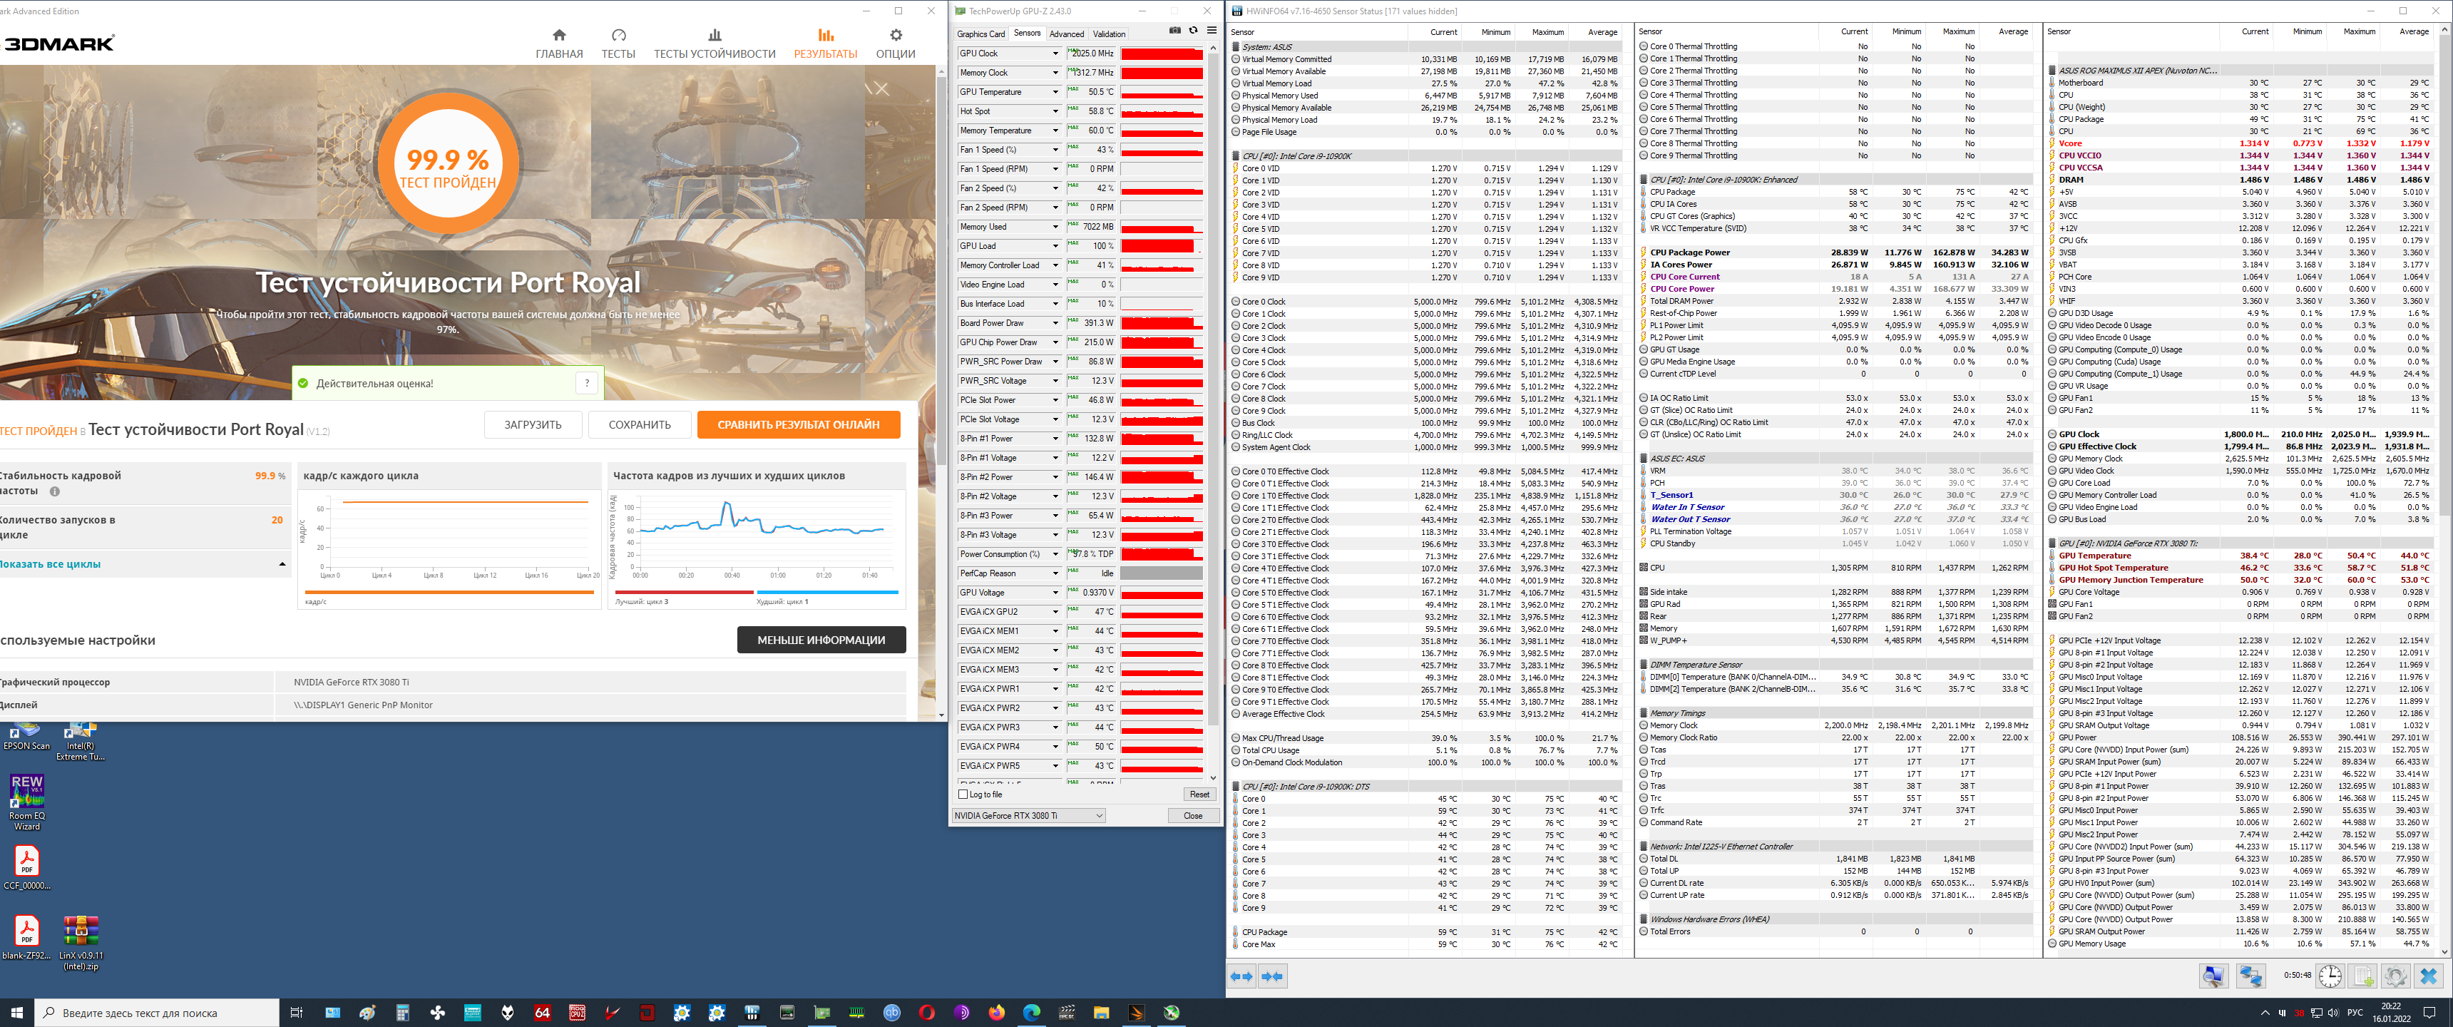The height and width of the screenshot is (1027, 2453).
Task: Enable Log to file checkbox
Action: [963, 794]
